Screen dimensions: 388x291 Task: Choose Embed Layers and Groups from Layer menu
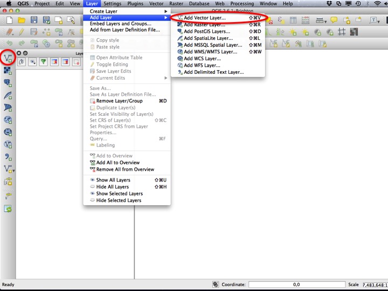pyautogui.click(x=127, y=24)
